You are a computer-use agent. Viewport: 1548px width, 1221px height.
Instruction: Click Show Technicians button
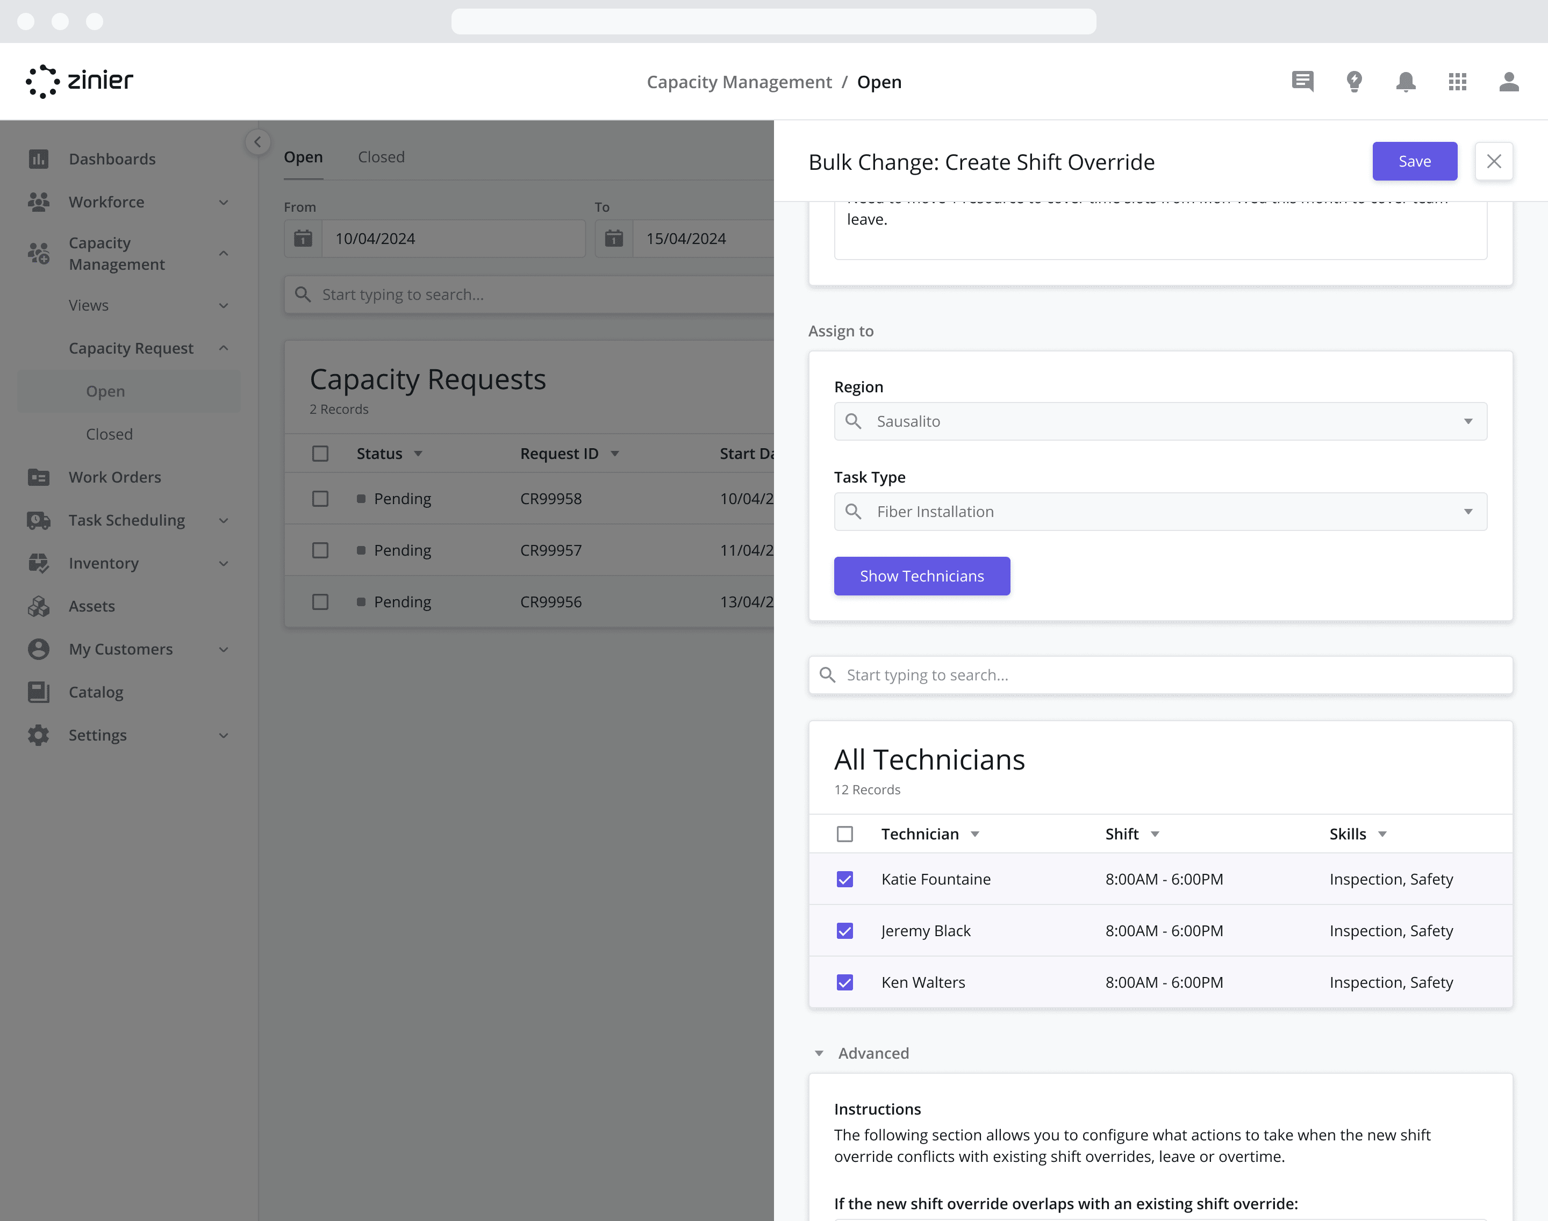tap(922, 576)
